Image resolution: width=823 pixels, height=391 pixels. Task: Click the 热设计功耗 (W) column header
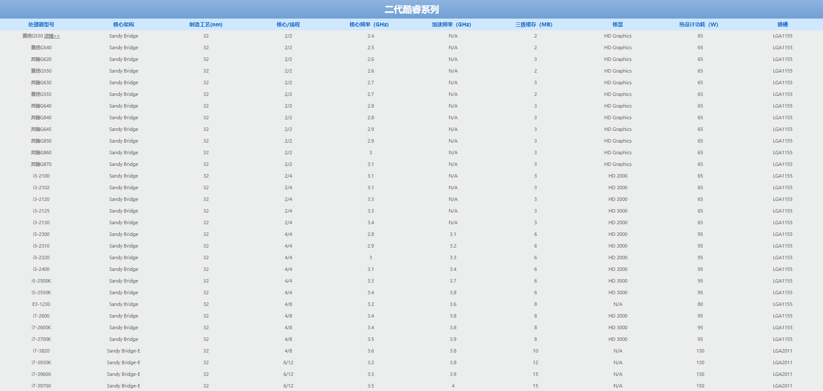(x=699, y=25)
